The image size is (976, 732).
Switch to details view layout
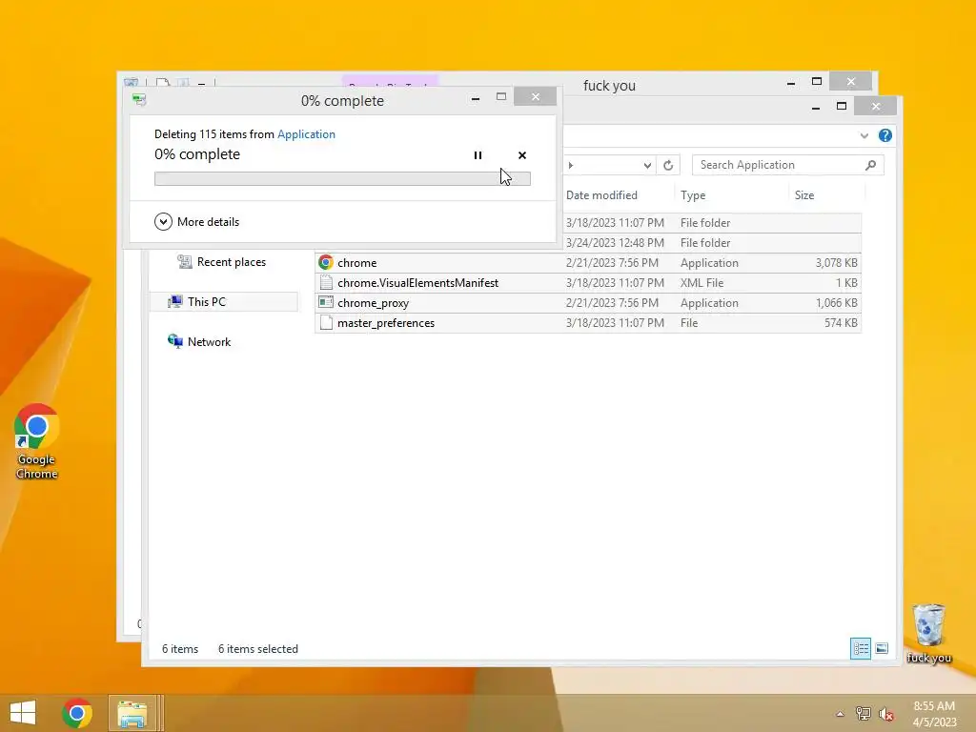point(861,648)
